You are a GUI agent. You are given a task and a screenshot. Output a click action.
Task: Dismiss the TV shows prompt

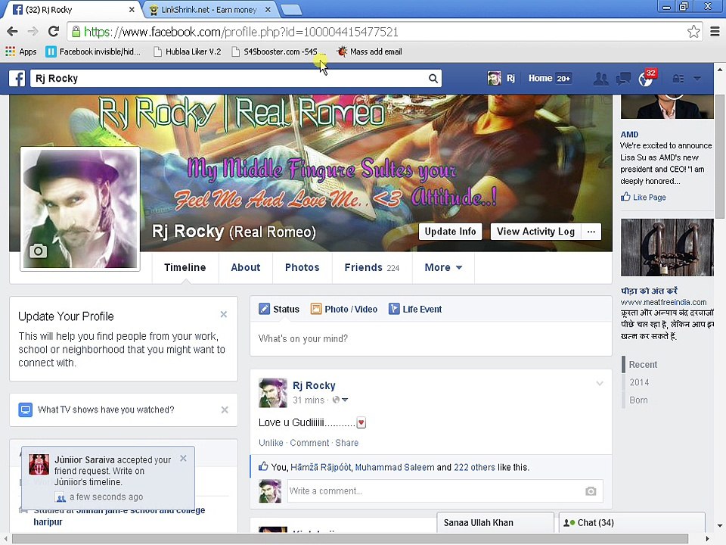pyautogui.click(x=225, y=410)
